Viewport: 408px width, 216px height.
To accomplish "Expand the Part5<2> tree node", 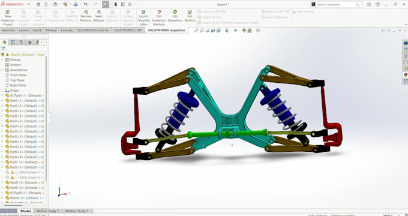I will (2, 121).
